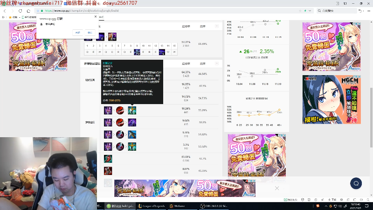The height and width of the screenshot is (210, 373).
Task: Reload the op.gg page
Action: point(20,11)
